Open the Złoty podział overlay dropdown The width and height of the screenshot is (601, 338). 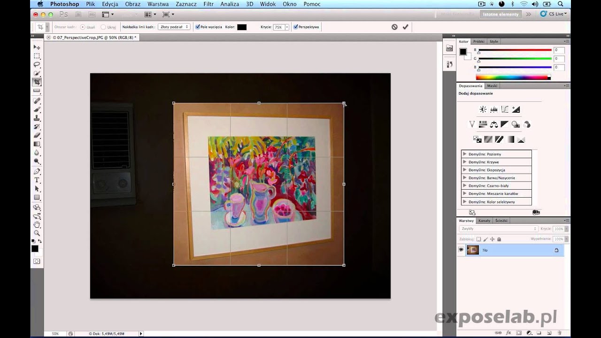(x=174, y=27)
